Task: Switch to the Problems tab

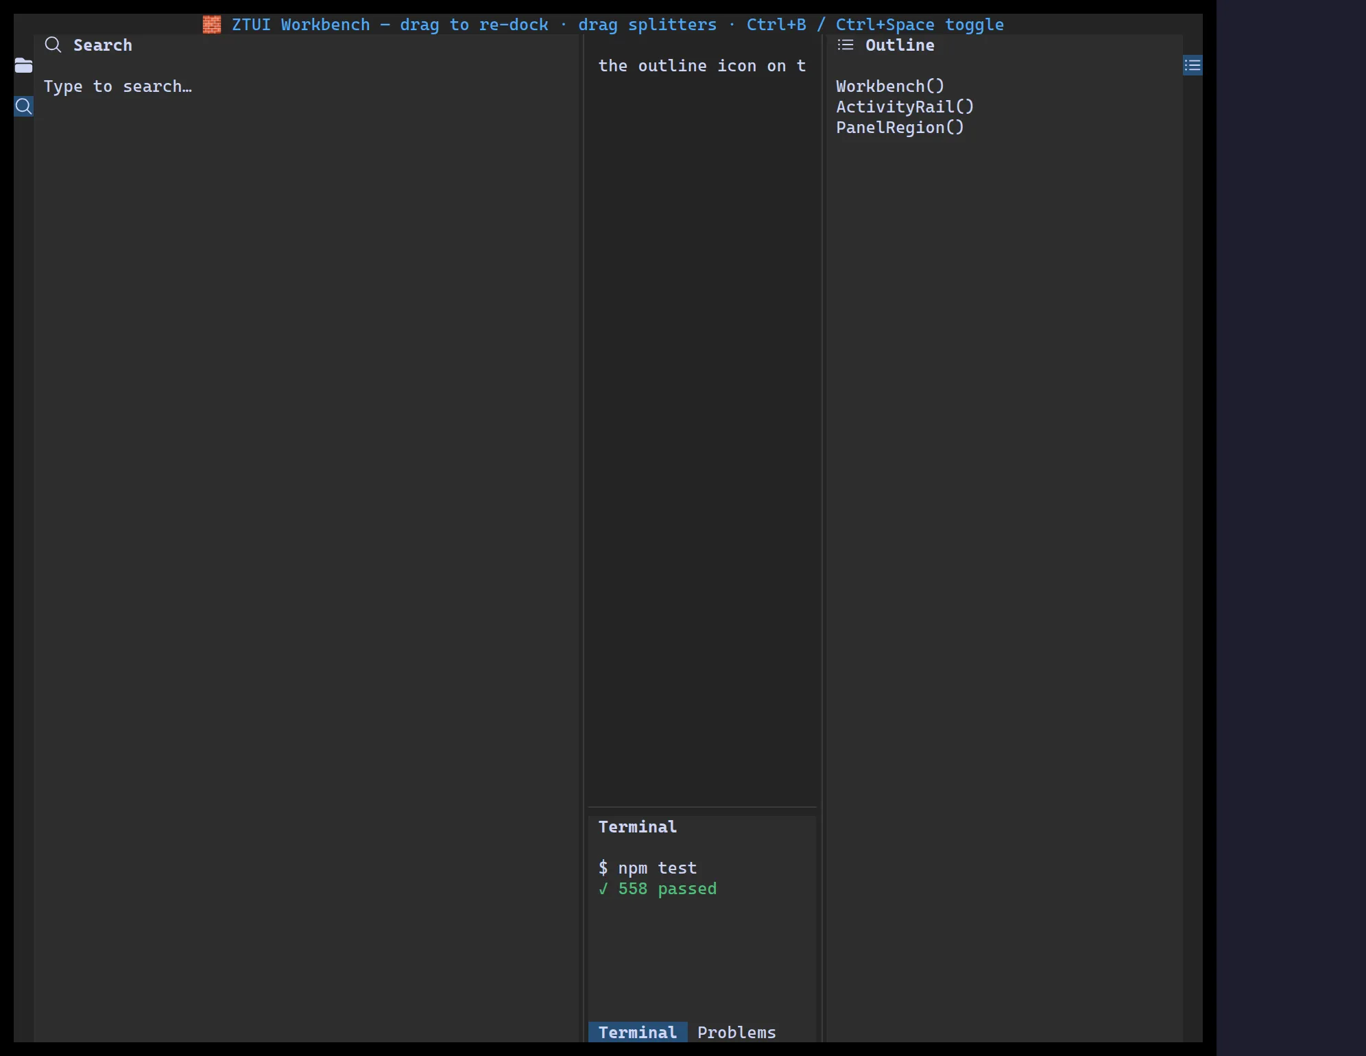Action: coord(736,1032)
